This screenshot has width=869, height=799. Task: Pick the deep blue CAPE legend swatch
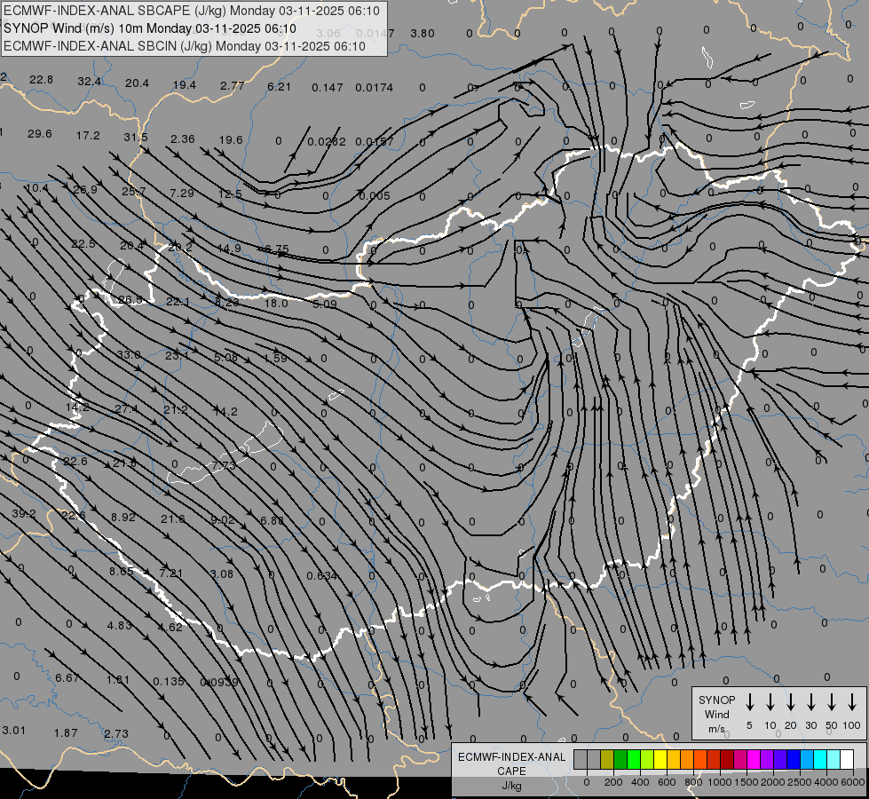click(794, 759)
